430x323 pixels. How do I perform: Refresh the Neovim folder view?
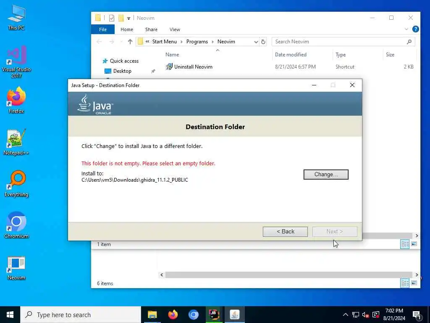(x=263, y=42)
